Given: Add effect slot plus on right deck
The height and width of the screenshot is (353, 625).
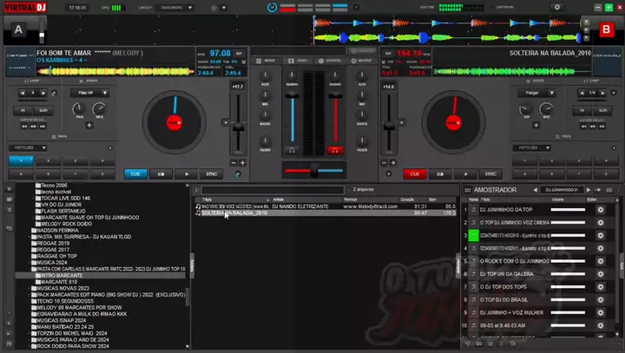Looking at the screenshot, I should [x=536, y=125].
